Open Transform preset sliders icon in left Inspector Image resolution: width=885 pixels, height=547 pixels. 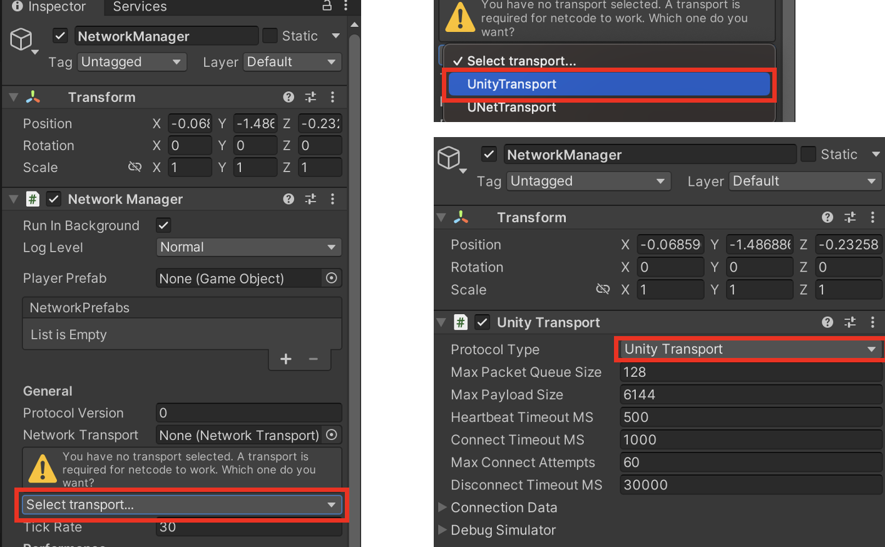coord(310,97)
